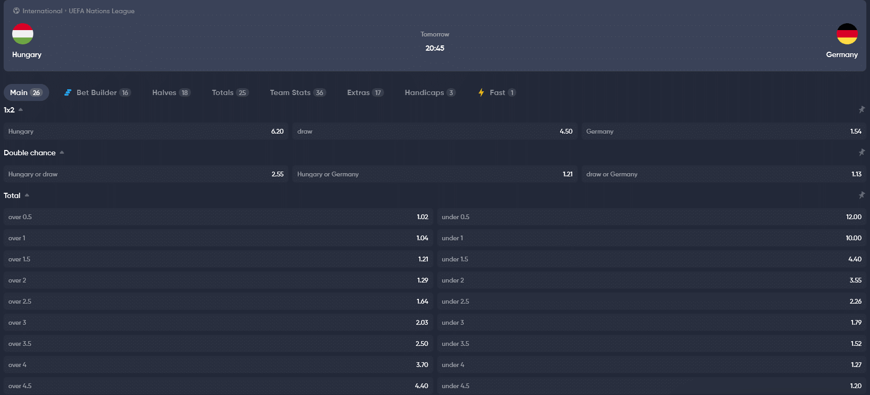
Task: Click the Hungary team name
Action: pyautogui.click(x=26, y=55)
